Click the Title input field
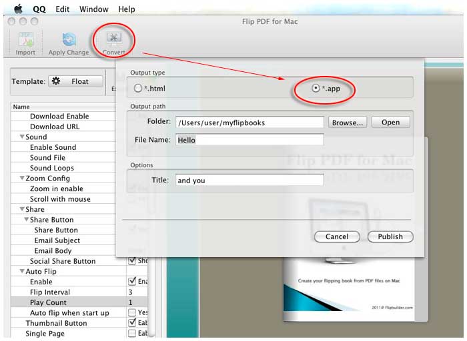Image resolution: width=467 pixels, height=341 pixels. click(250, 180)
